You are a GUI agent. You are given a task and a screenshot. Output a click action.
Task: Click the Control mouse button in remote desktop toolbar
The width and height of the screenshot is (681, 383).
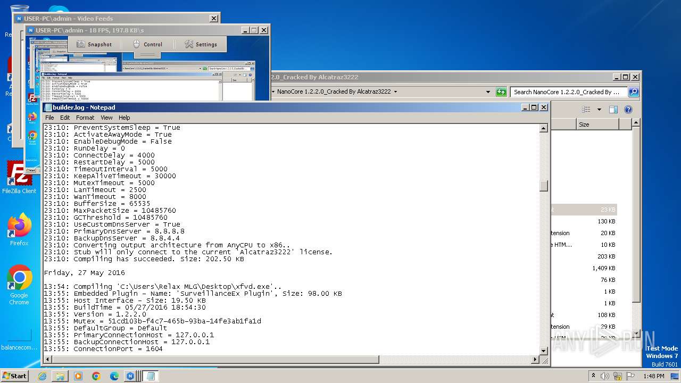[147, 44]
